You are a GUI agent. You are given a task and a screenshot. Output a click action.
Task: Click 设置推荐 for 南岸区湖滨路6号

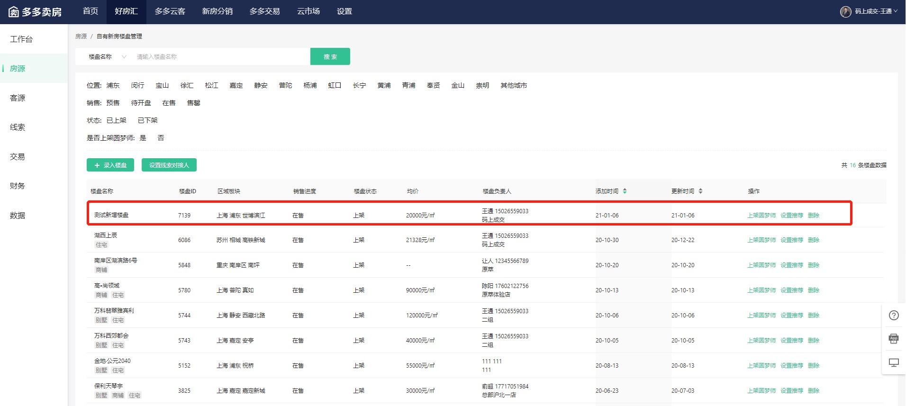point(792,265)
